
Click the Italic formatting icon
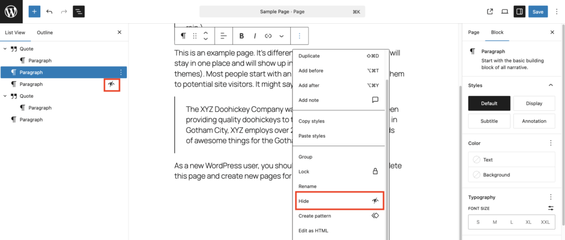(255, 36)
